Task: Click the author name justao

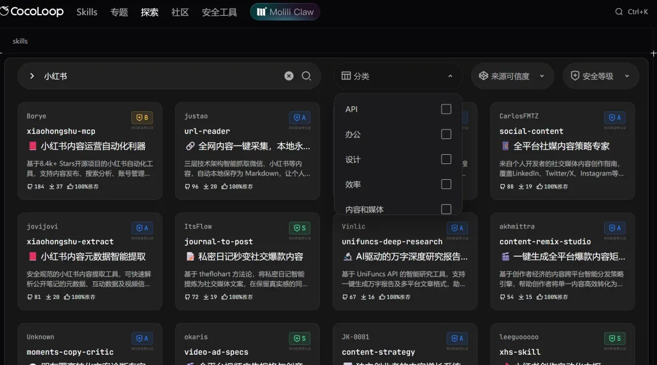Action: 196,116
